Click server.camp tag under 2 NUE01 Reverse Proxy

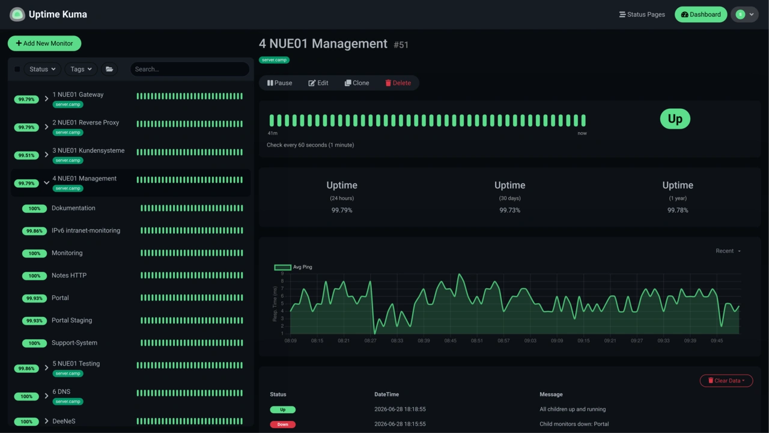67,132
